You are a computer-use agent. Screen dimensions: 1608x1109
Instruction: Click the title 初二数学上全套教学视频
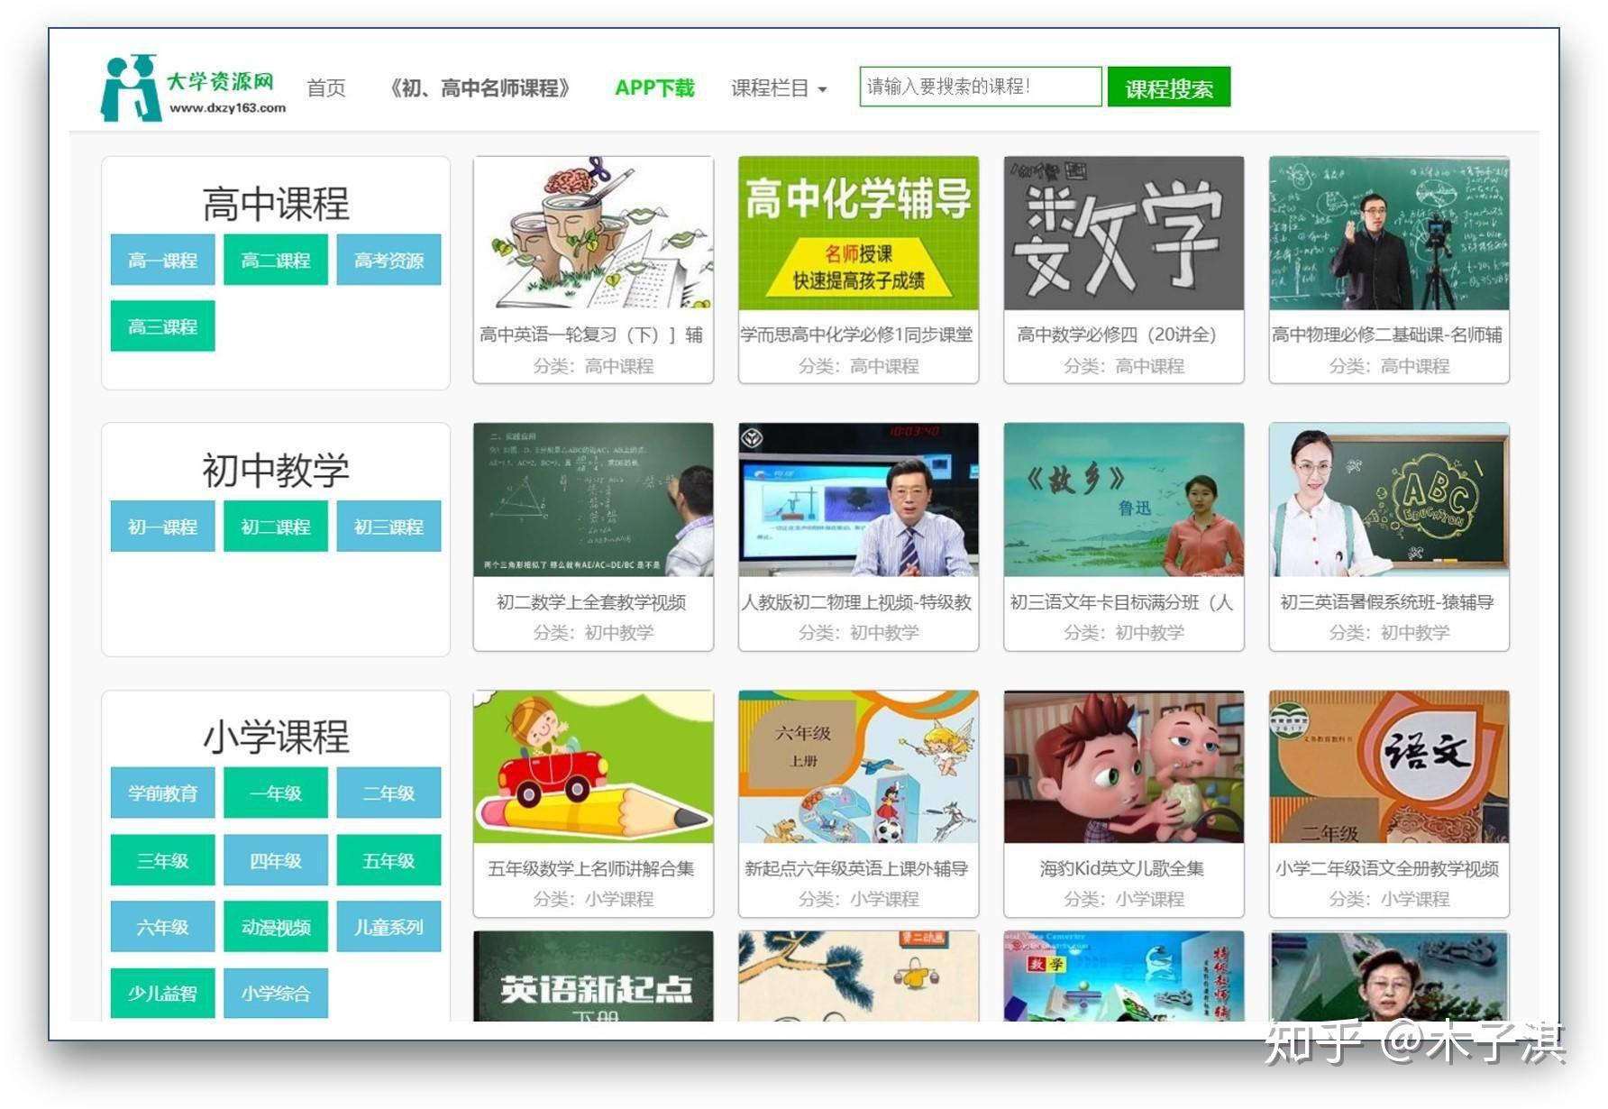pyautogui.click(x=591, y=602)
